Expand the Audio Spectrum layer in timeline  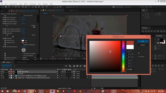click(x=9, y=72)
